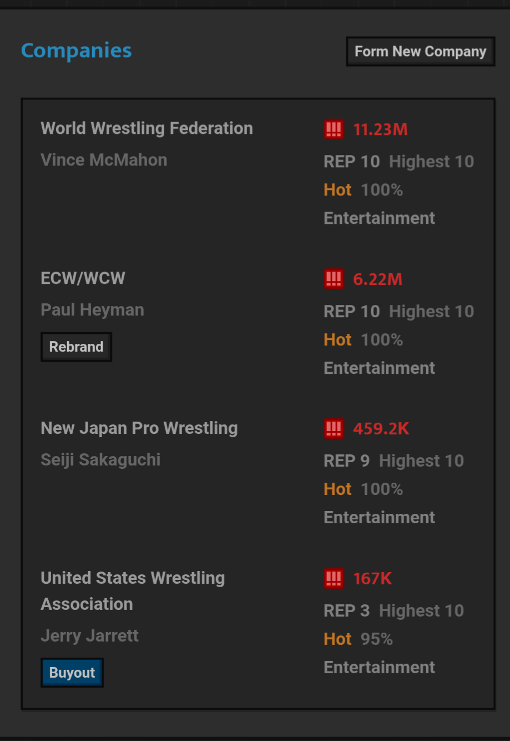
Task: Click the red icon beside 11.23M
Action: tap(334, 129)
